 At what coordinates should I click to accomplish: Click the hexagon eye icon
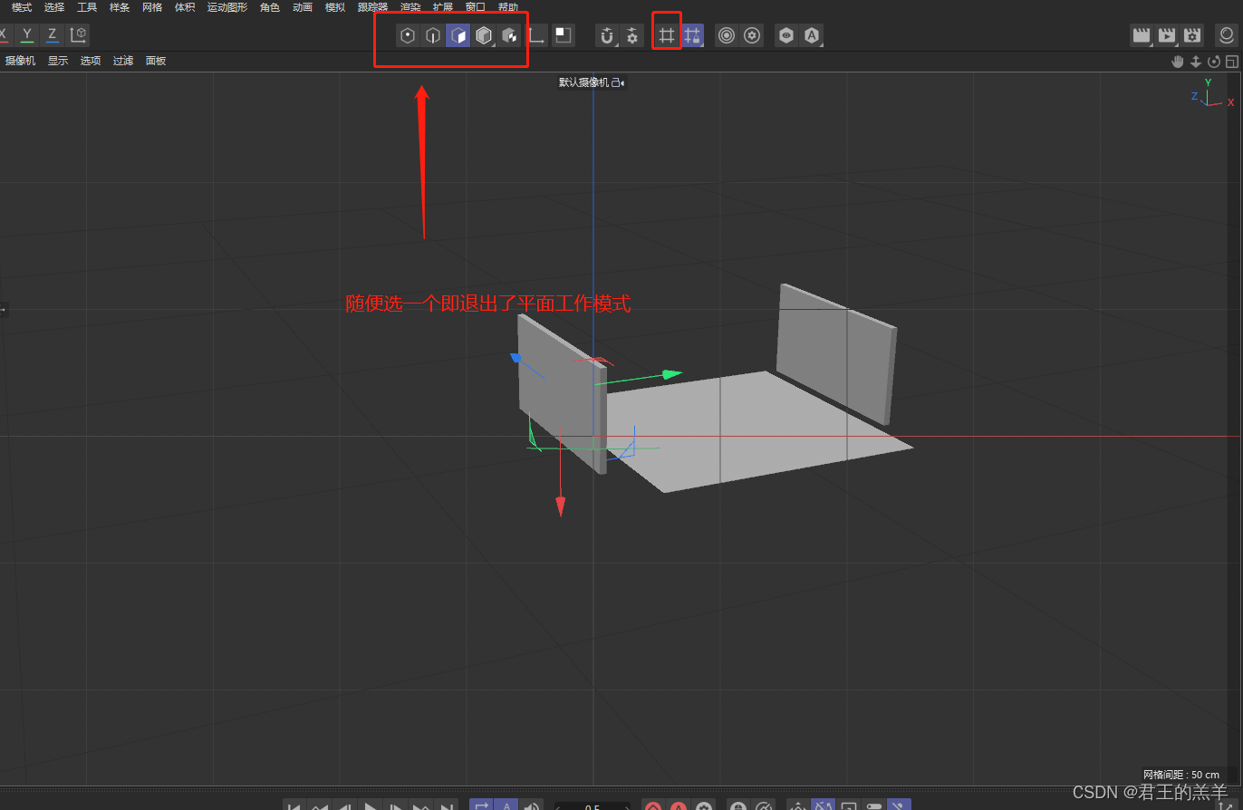point(786,36)
